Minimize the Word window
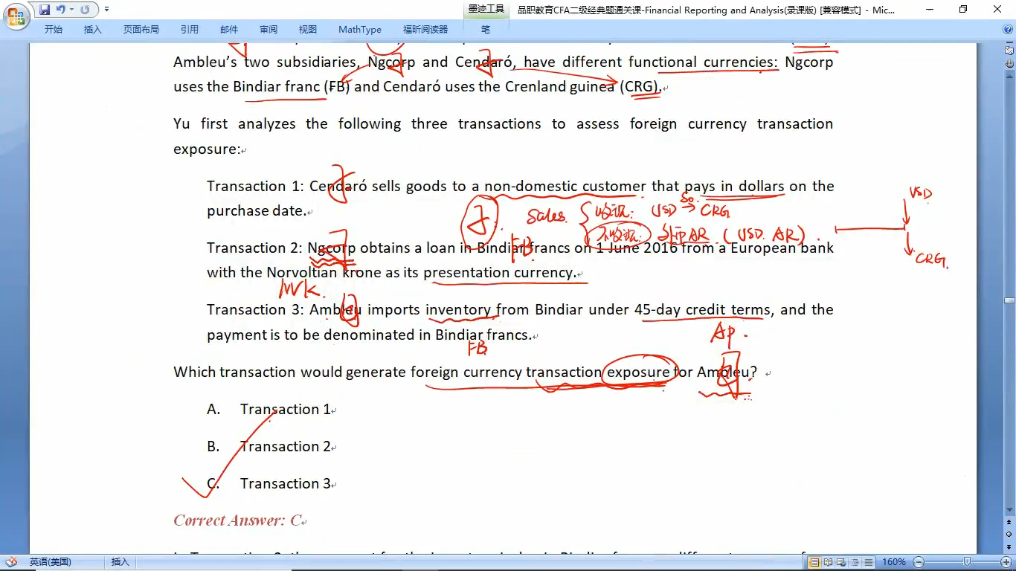The width and height of the screenshot is (1016, 571). pos(930,10)
